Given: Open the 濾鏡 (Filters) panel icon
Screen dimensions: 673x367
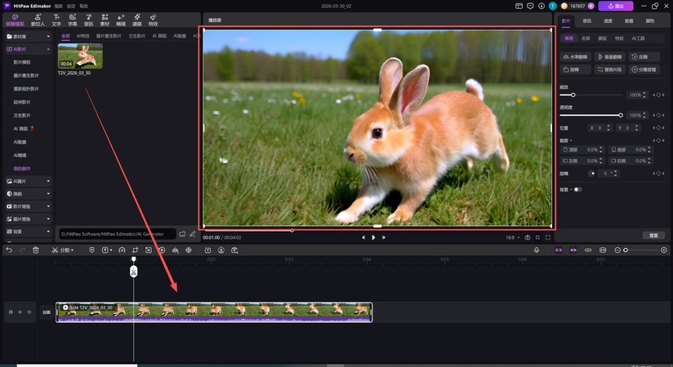Looking at the screenshot, I should (137, 19).
